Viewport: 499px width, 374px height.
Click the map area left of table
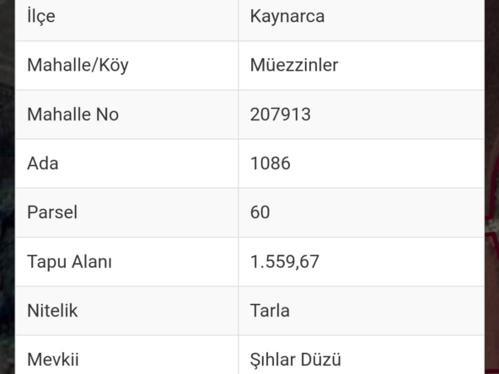coord(7,187)
